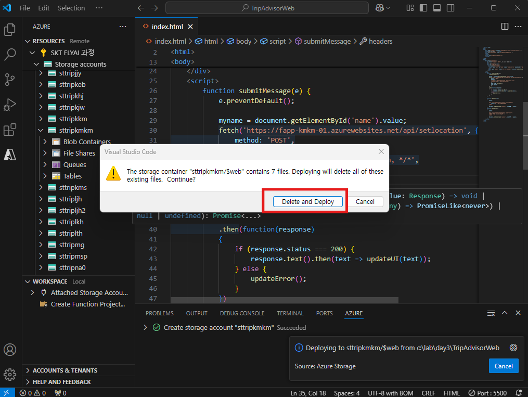Click the Port : 5500 status item

point(487,393)
